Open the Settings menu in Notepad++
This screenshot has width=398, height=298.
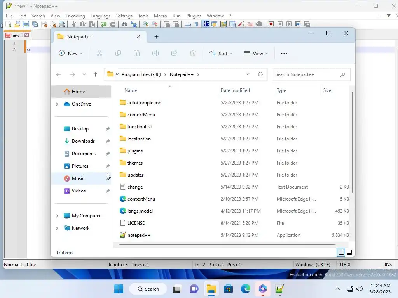tap(124, 16)
